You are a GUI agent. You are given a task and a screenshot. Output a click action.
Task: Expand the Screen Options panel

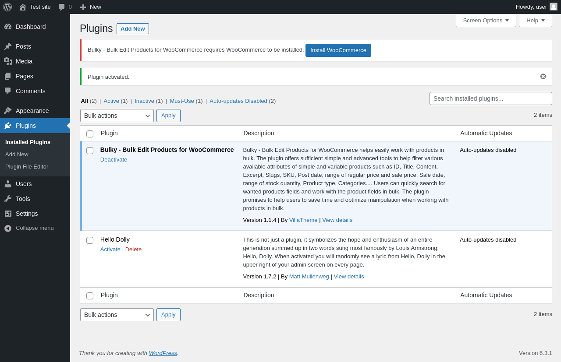pos(486,20)
